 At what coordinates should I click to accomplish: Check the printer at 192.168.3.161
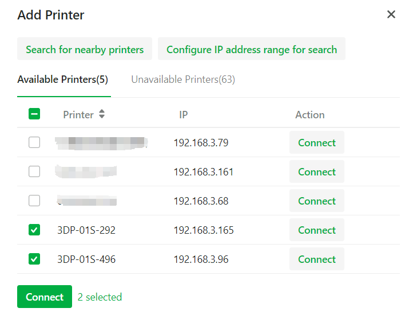click(34, 171)
